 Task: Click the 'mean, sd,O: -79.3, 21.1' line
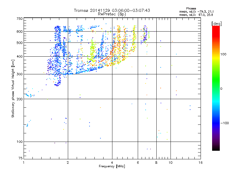(x=196, y=12)
